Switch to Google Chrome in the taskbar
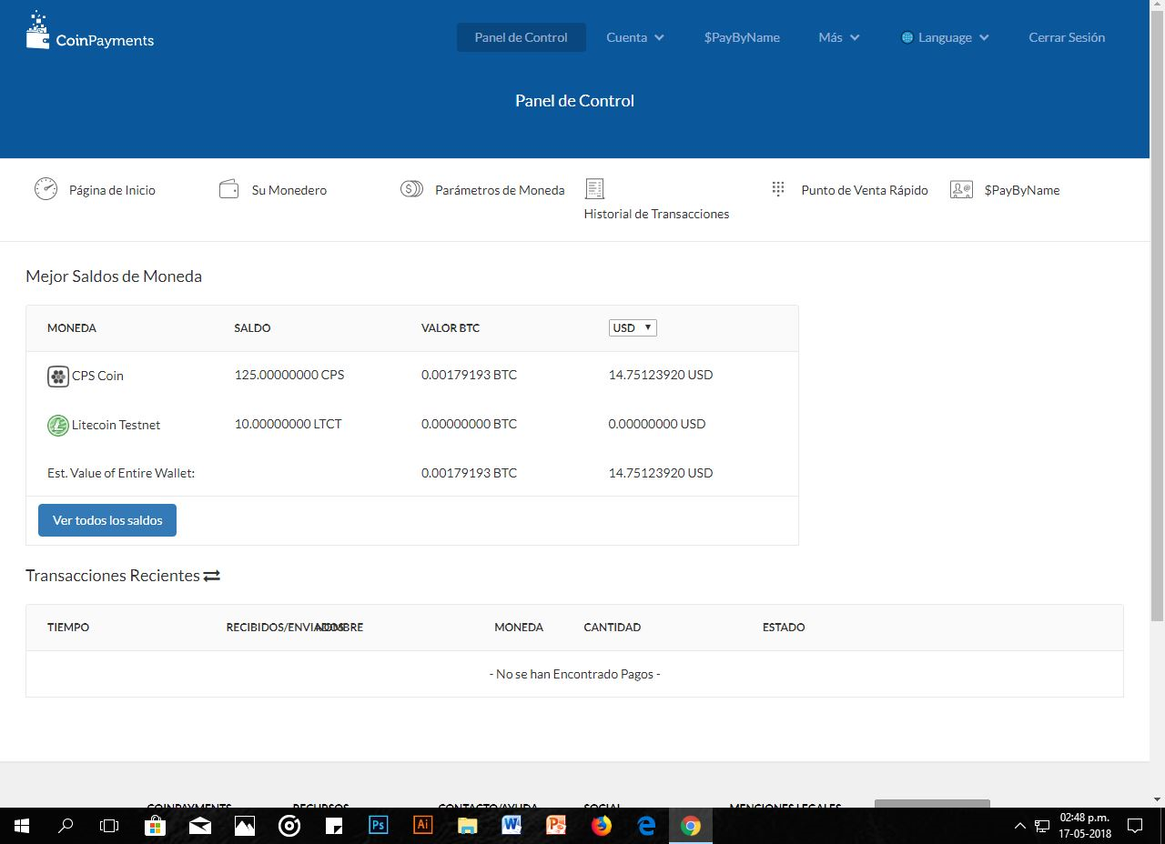The width and height of the screenshot is (1165, 844). tap(691, 826)
